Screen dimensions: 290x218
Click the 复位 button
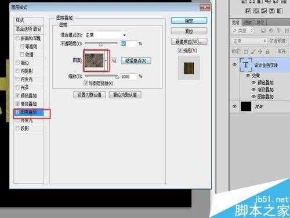click(189, 31)
